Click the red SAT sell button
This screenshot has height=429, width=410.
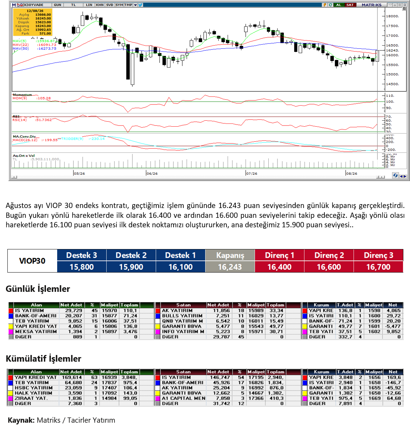350,5
